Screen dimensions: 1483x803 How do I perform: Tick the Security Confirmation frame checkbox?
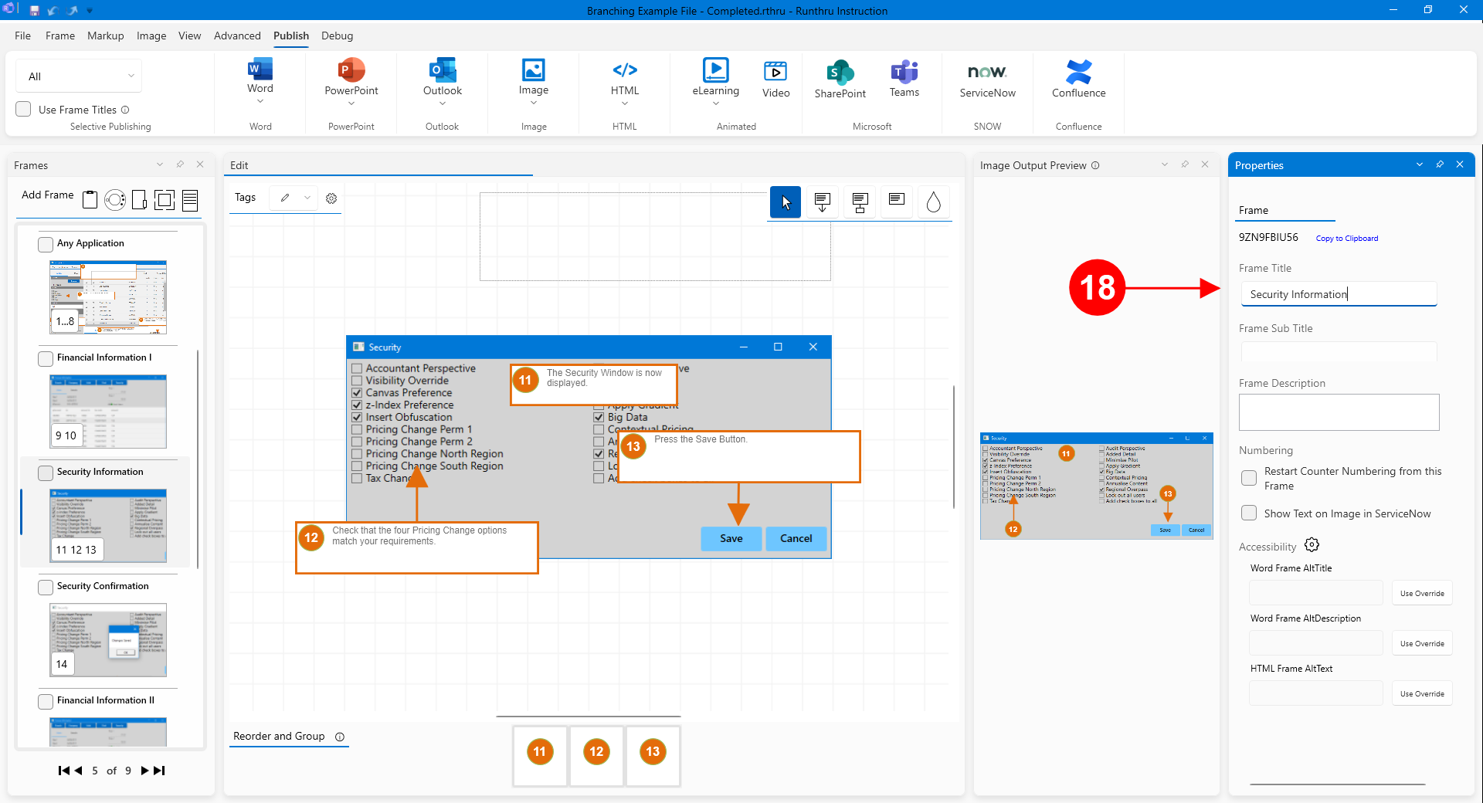click(x=46, y=587)
